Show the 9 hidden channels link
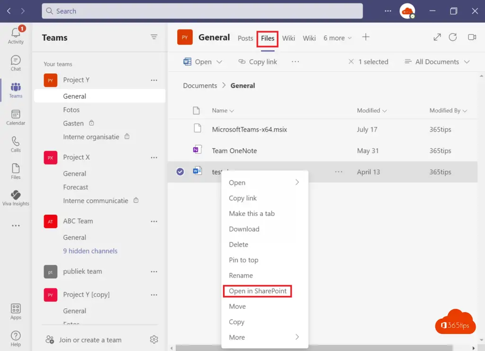 (90, 251)
